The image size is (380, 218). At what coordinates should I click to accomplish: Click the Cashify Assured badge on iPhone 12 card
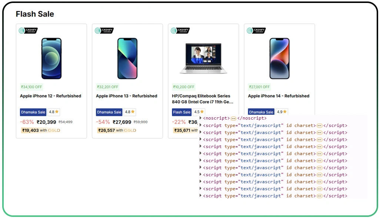[28, 31]
